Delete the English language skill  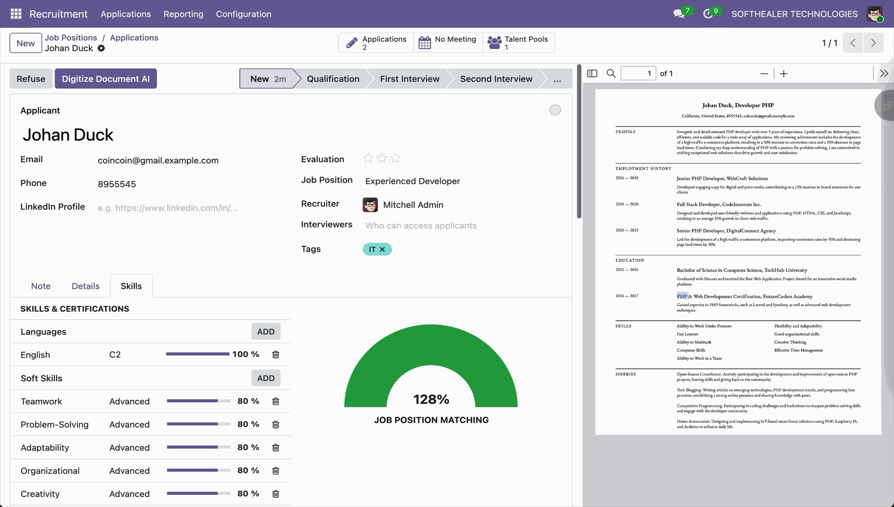tap(276, 355)
